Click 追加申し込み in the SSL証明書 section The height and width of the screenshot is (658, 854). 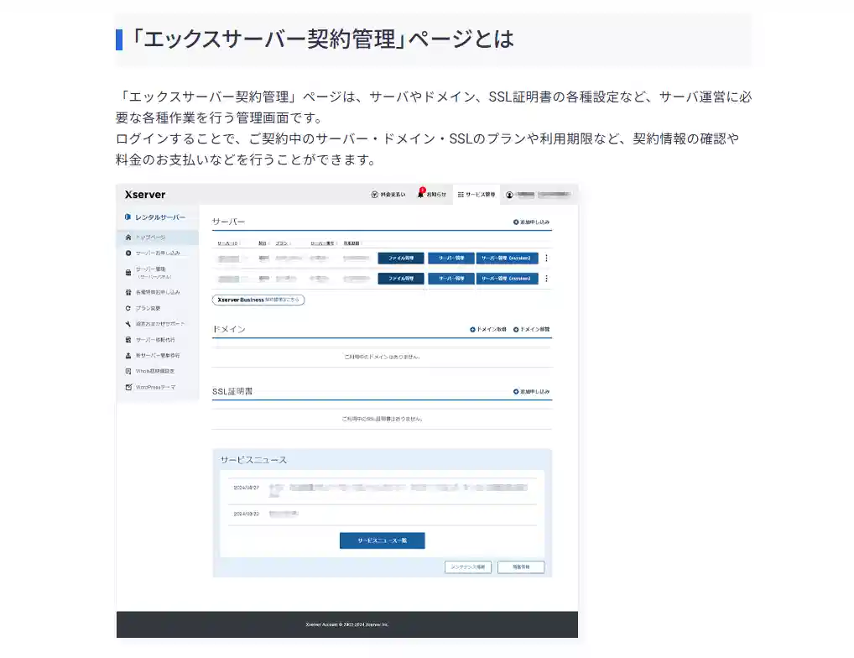(x=531, y=392)
